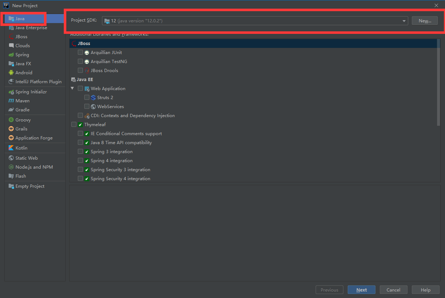Click the Node.js hexagon icon
This screenshot has height=298, width=445.
pos(11,167)
